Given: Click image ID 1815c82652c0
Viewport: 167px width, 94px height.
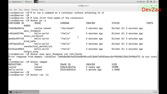Looking at the screenshot, I should click(x=68, y=70).
